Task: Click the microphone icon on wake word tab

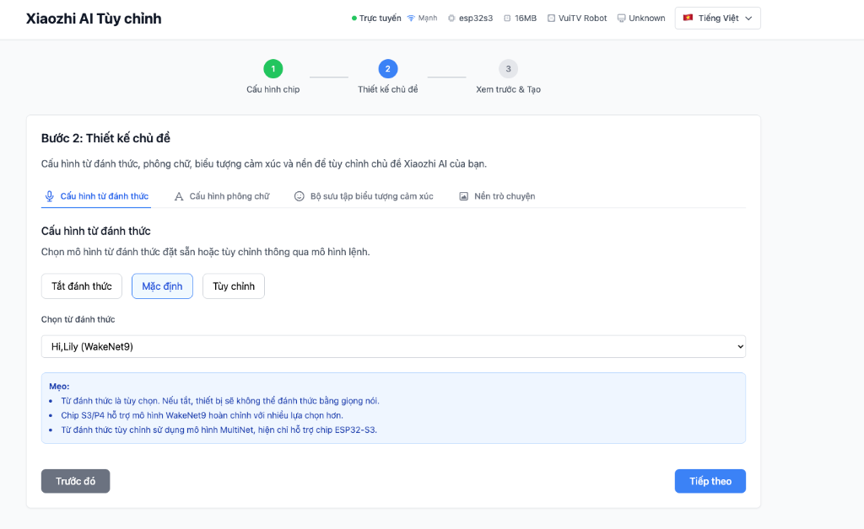Action: pyautogui.click(x=50, y=196)
